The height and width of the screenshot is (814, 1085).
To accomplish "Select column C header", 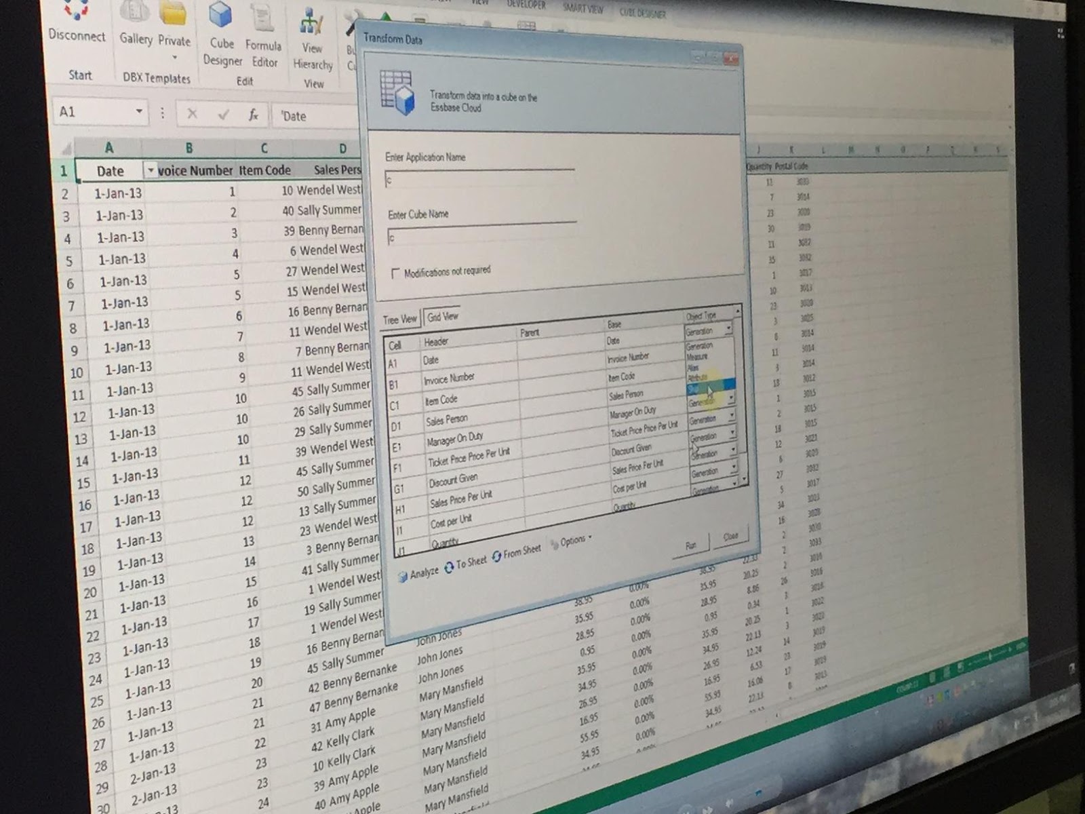I will tap(264, 148).
